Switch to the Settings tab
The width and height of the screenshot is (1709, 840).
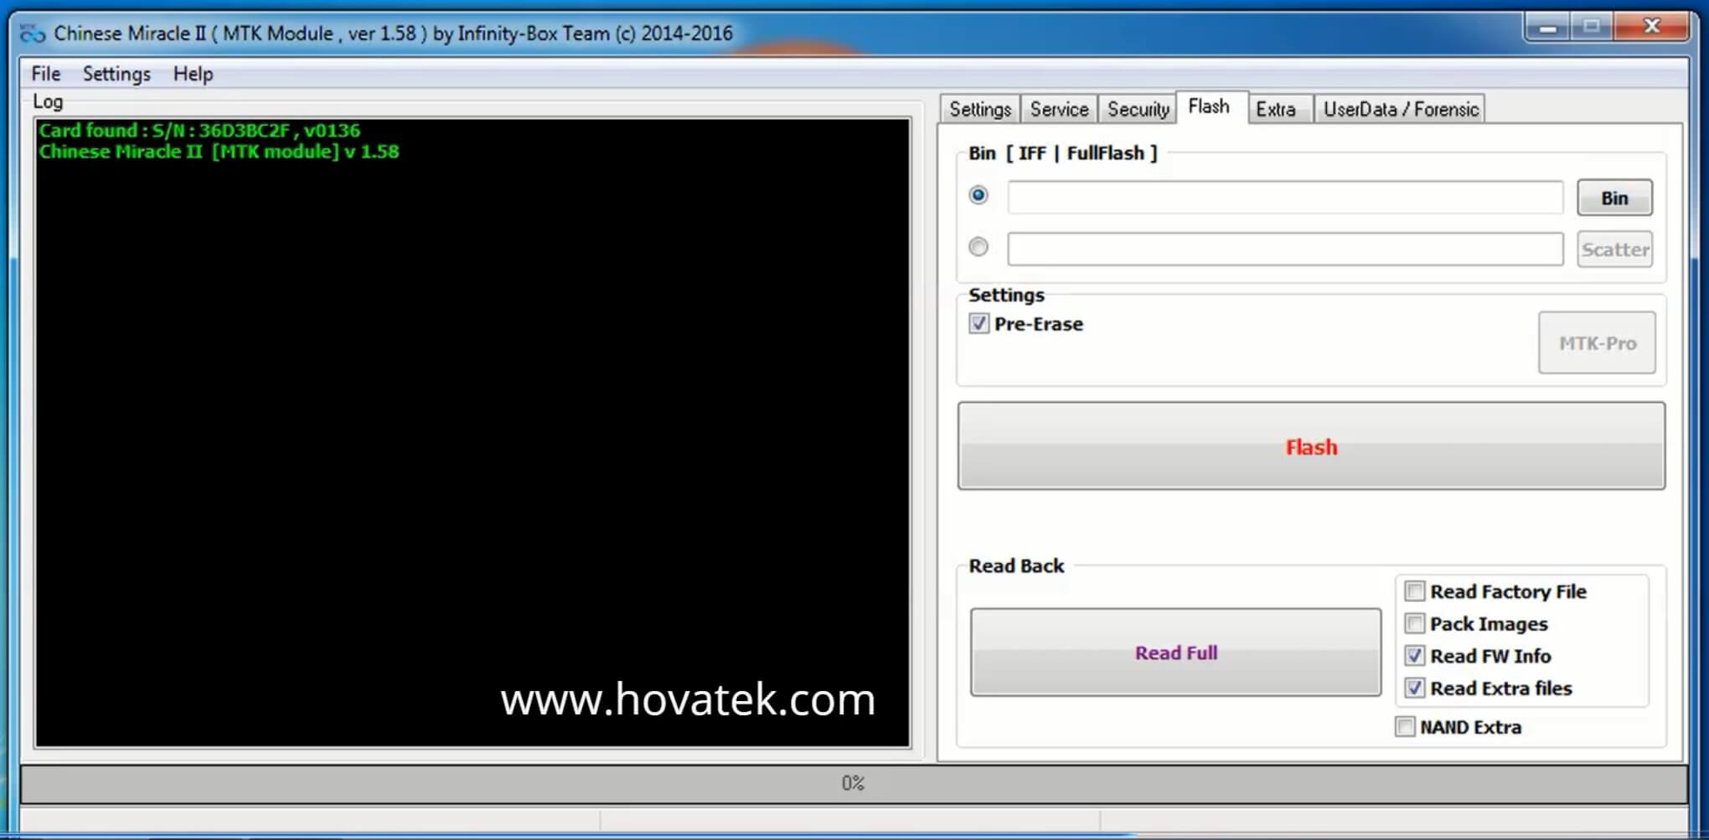(x=980, y=109)
